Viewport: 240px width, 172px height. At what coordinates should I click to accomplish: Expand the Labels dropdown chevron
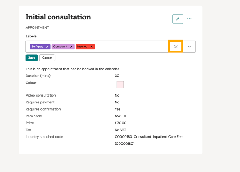point(189,47)
